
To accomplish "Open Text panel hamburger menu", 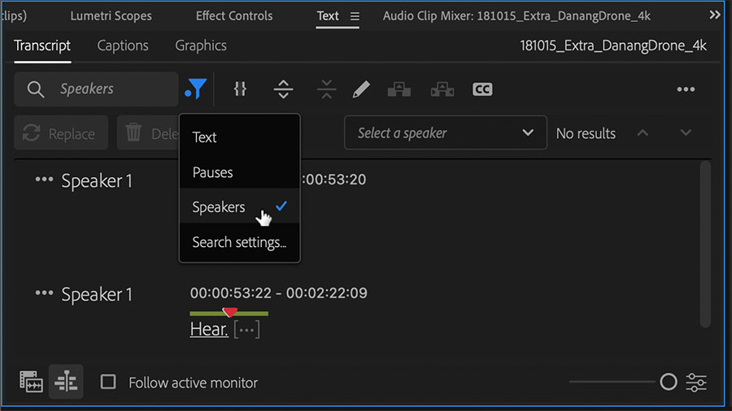I will click(355, 16).
